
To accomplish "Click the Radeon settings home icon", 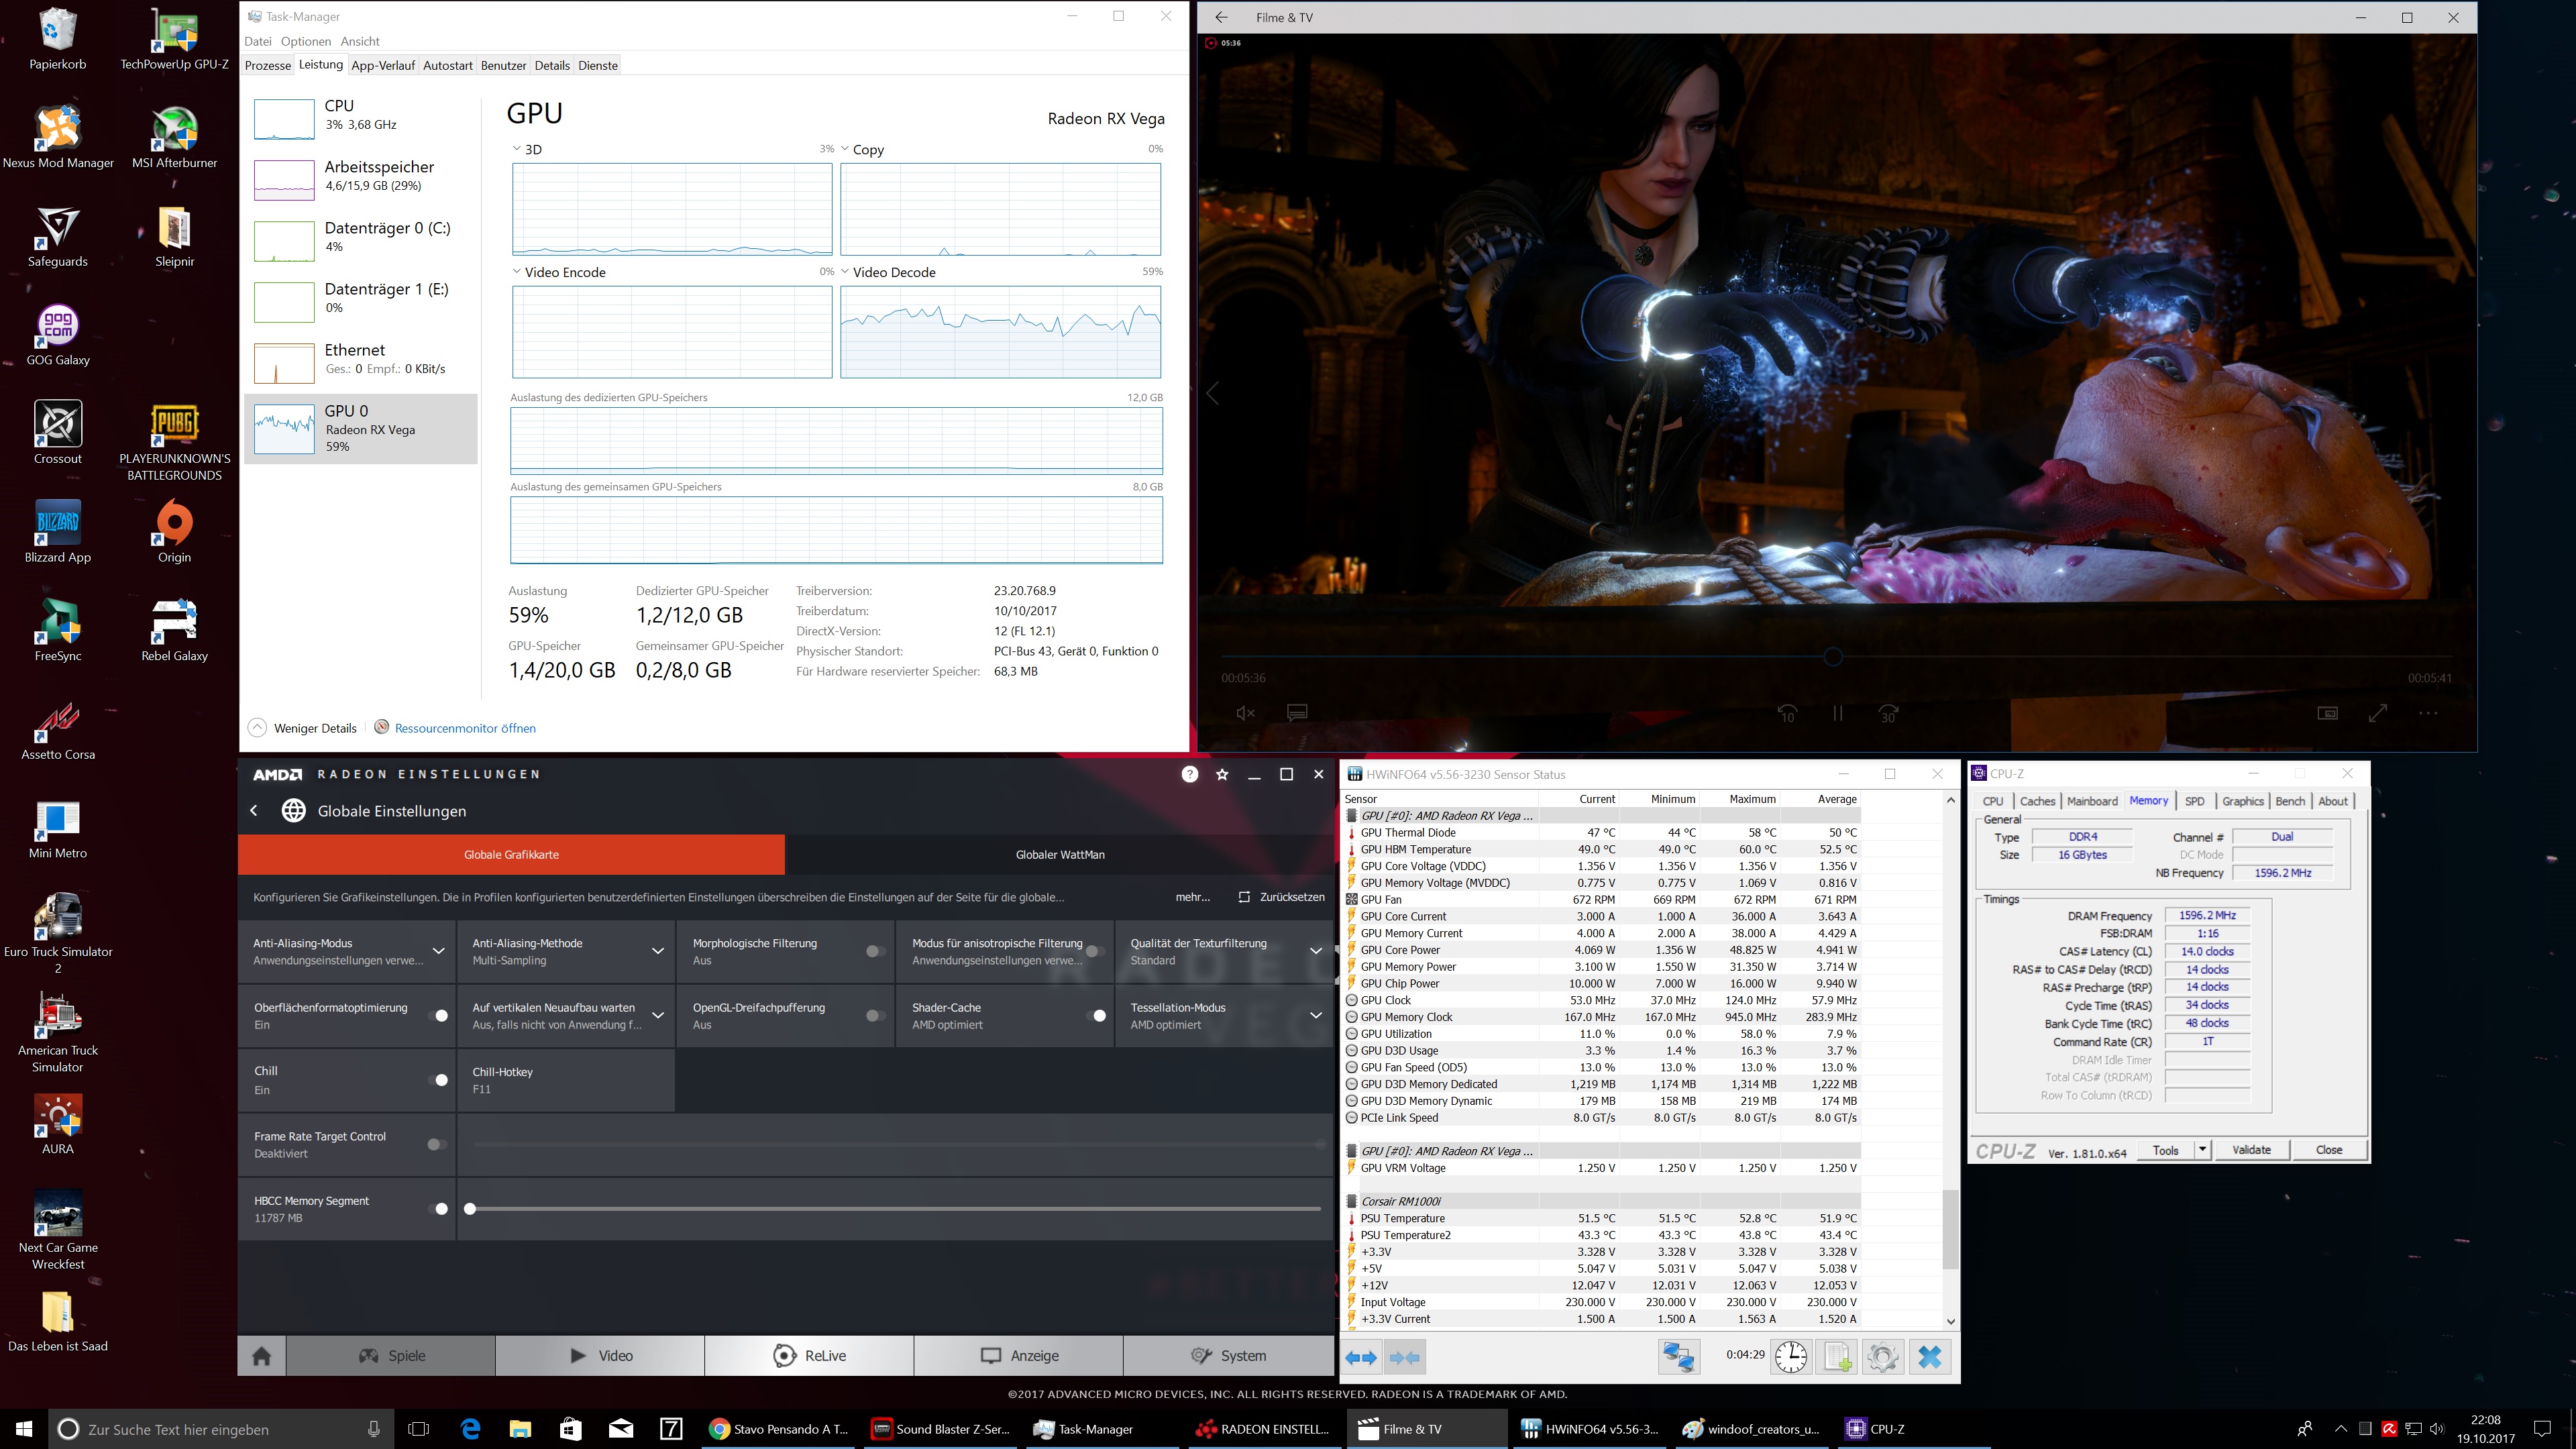I will pos(262,1356).
